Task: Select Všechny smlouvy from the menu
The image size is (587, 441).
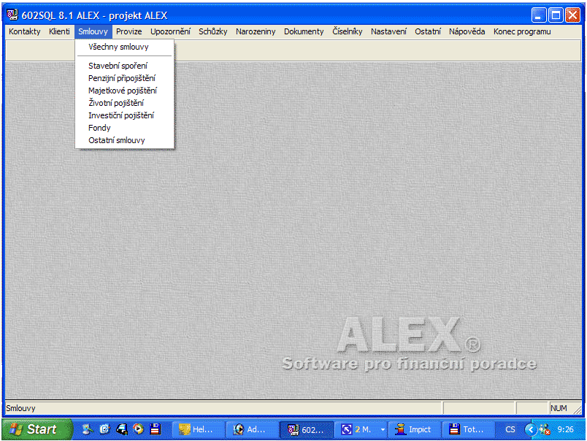Action: pos(118,47)
